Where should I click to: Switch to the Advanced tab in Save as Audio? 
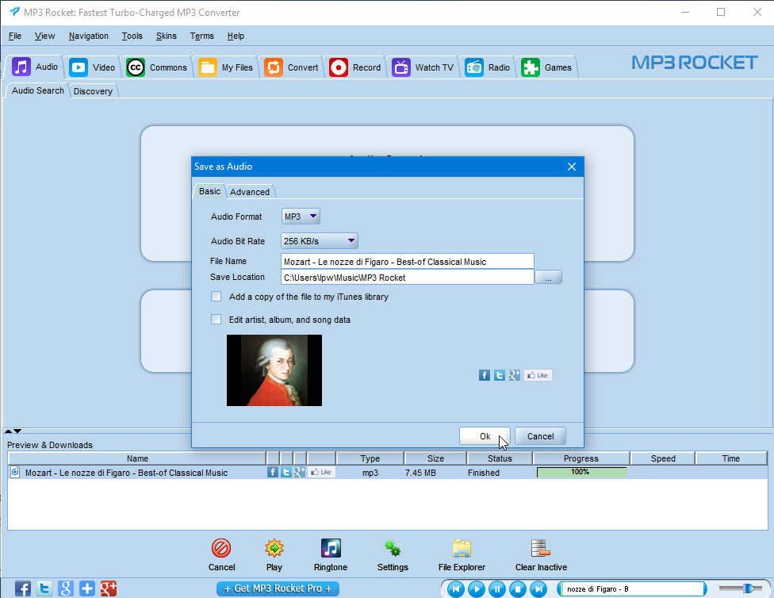pos(250,192)
